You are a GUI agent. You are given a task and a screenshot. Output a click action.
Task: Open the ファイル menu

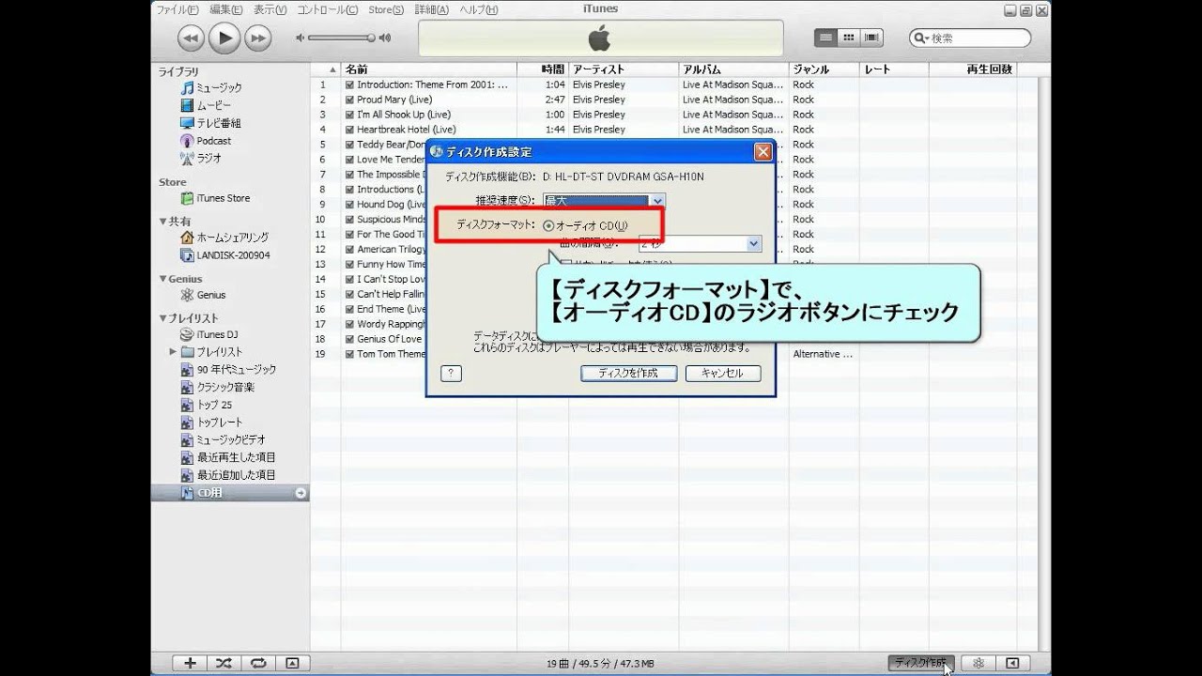click(x=177, y=9)
